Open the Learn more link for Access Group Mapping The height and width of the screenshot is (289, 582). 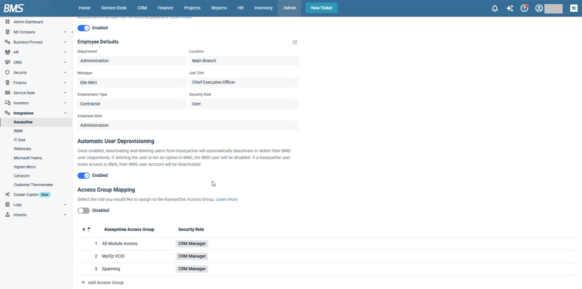[226, 200]
